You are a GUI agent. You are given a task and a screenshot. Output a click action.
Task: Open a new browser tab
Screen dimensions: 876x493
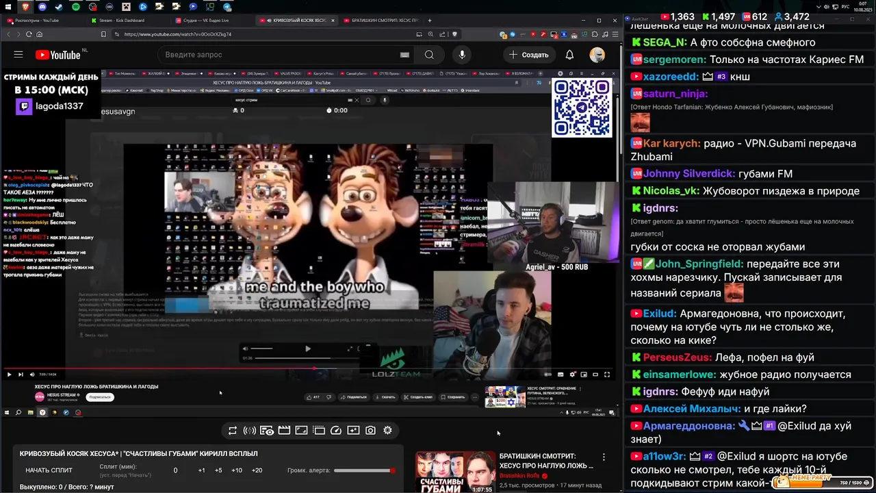tap(430, 21)
